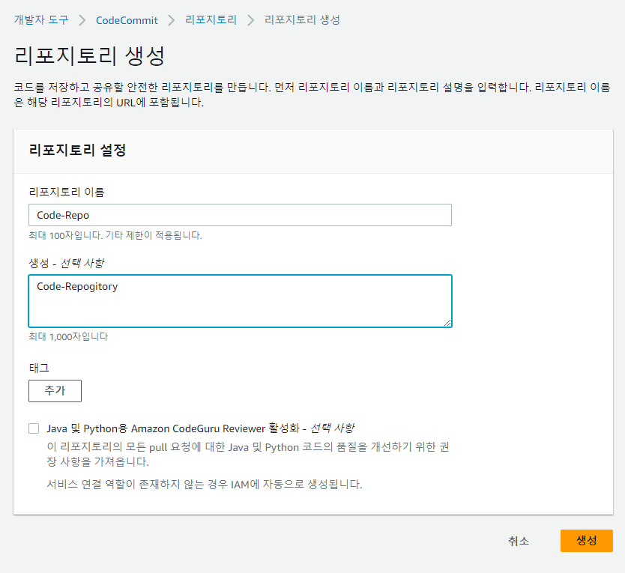Enable the CodeGuru Reviewer checkbox
Viewport: 625px width, 573px height.
(34, 428)
